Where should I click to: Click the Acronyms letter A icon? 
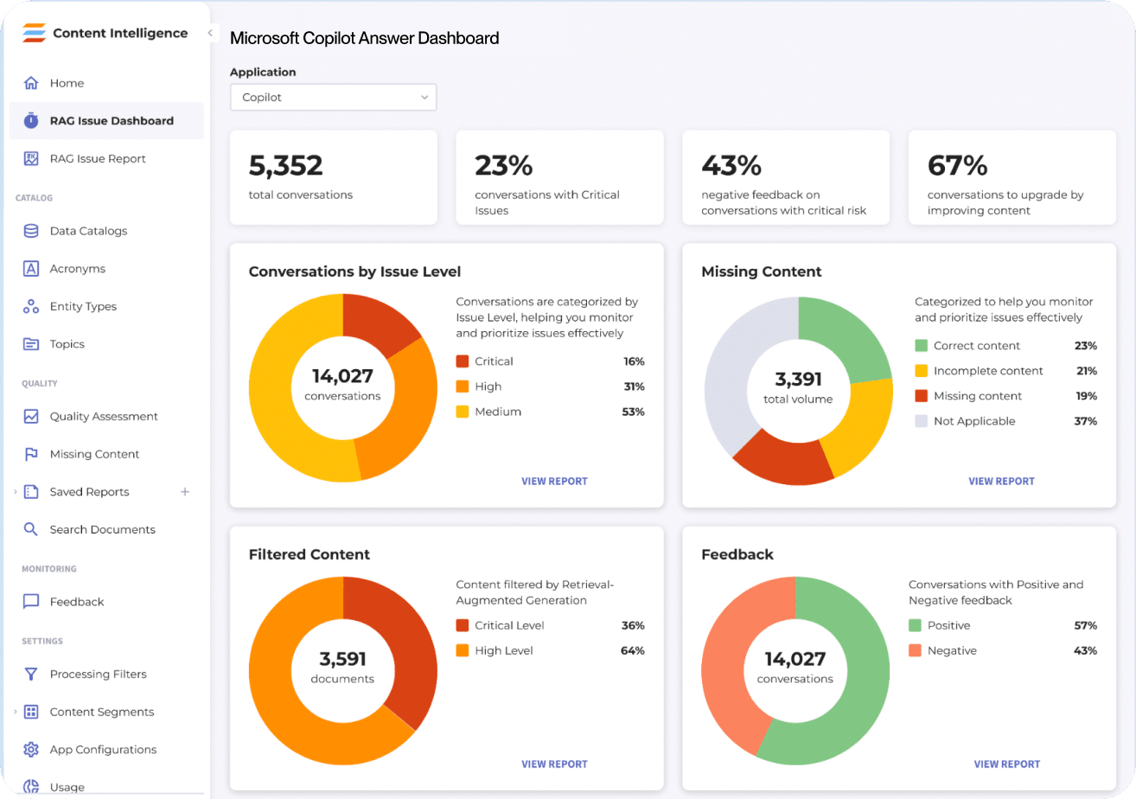tap(31, 269)
